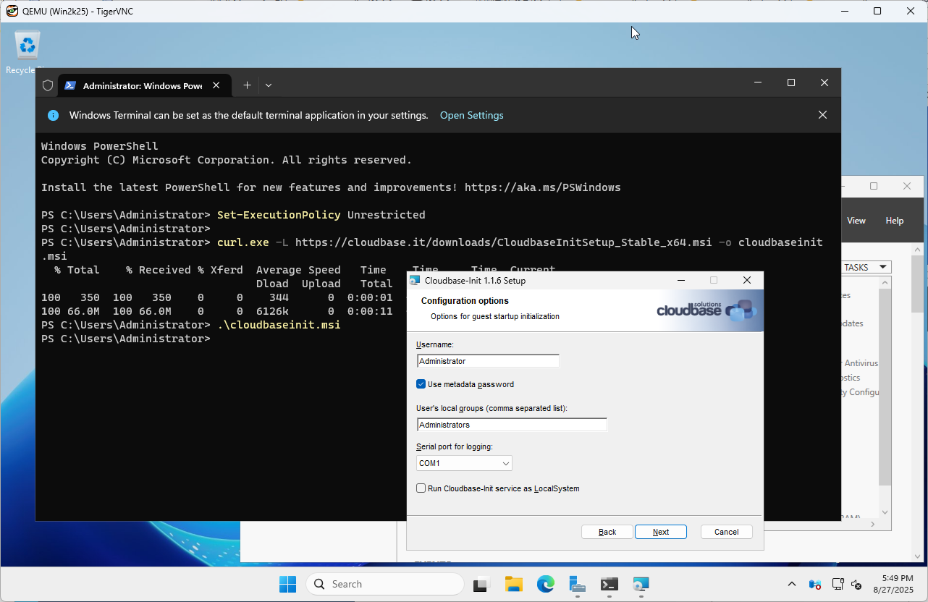Launch Microsoft Edge from the taskbar
This screenshot has height=602, width=928.
[x=545, y=584]
